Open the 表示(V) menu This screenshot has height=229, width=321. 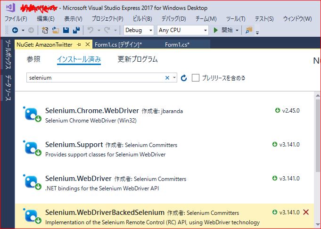(73, 19)
